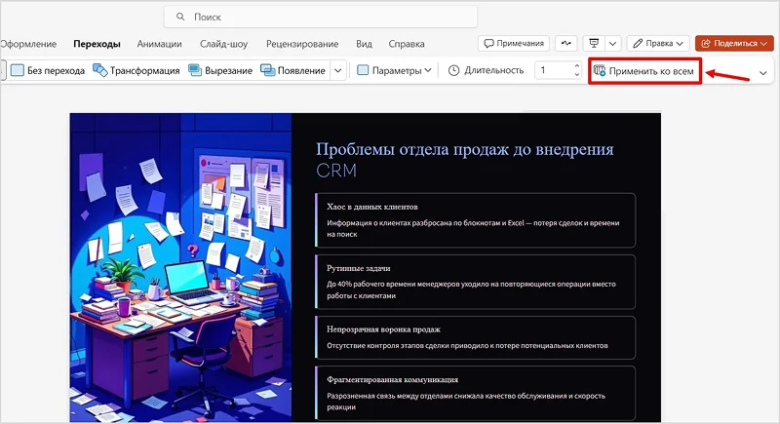Click the duration value field
Image resolution: width=780 pixels, height=424 pixels.
point(554,70)
